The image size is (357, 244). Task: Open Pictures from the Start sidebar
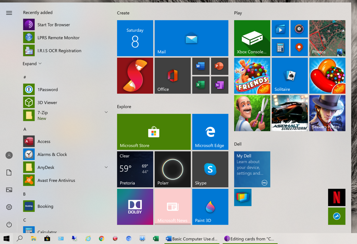click(x=9, y=190)
